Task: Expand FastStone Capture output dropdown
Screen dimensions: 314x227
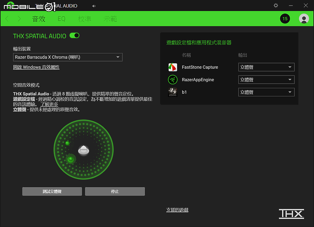Action: [x=266, y=67]
